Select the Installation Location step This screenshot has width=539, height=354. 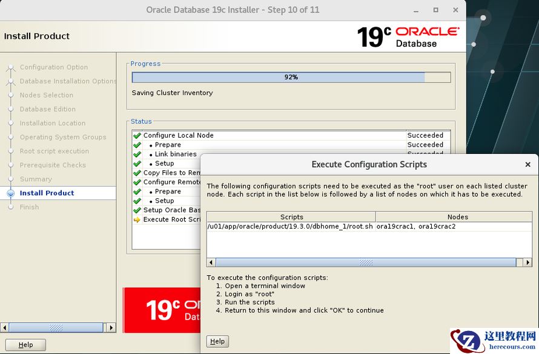pos(53,123)
